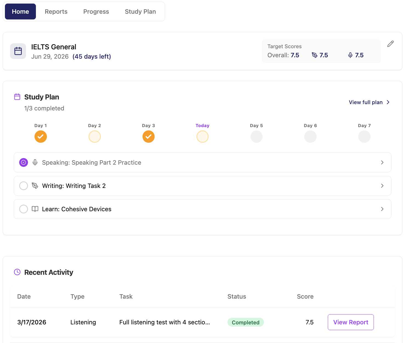Click the 45 days left countdown text

92,56
